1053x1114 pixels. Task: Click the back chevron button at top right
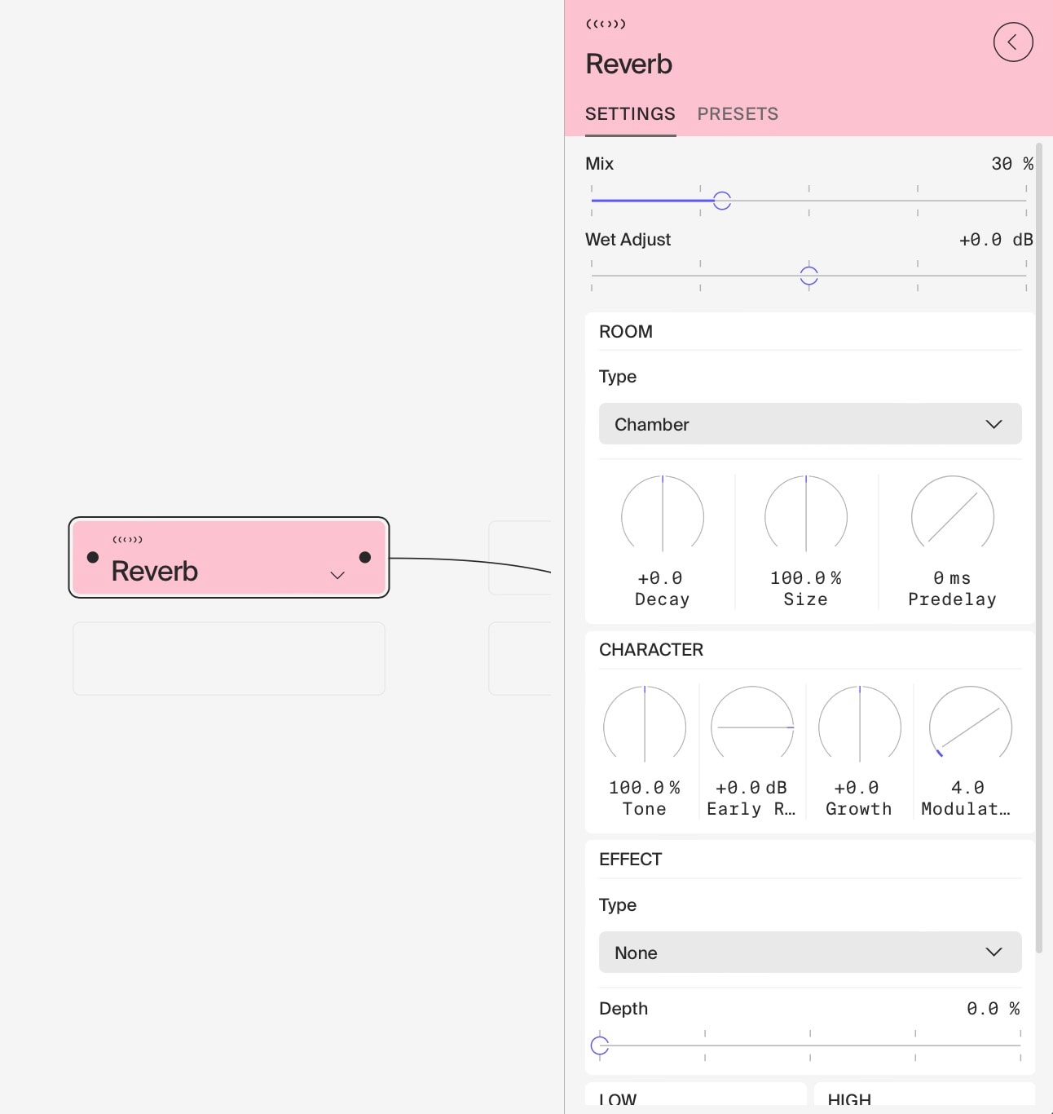click(x=1013, y=42)
